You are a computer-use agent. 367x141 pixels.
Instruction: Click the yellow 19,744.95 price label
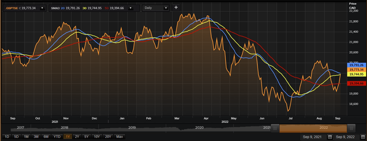(x=356, y=74)
